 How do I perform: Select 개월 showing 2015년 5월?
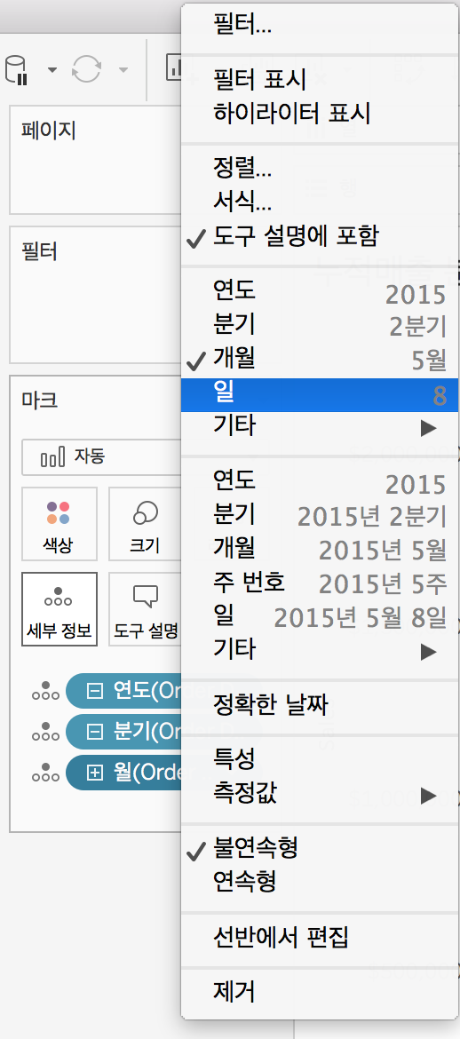coord(321,549)
